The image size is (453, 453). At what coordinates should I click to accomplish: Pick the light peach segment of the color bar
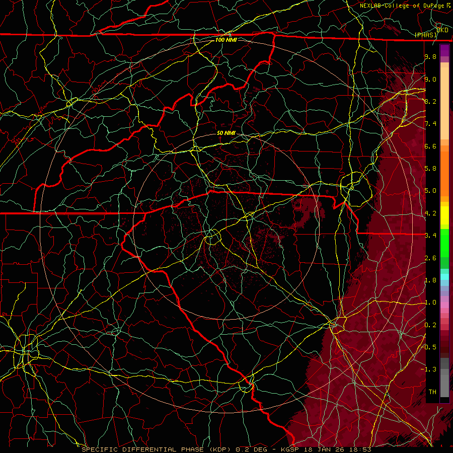[x=444, y=104]
